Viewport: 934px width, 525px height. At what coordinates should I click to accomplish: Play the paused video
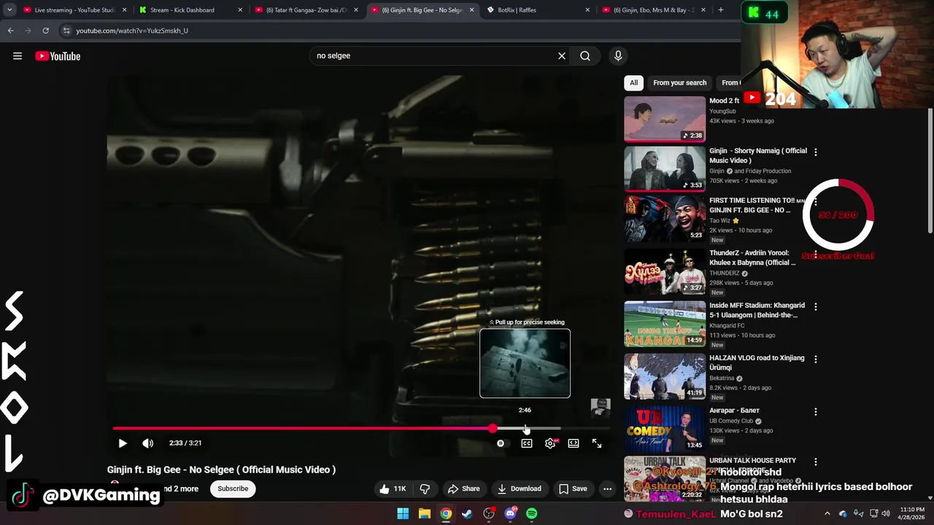(123, 443)
